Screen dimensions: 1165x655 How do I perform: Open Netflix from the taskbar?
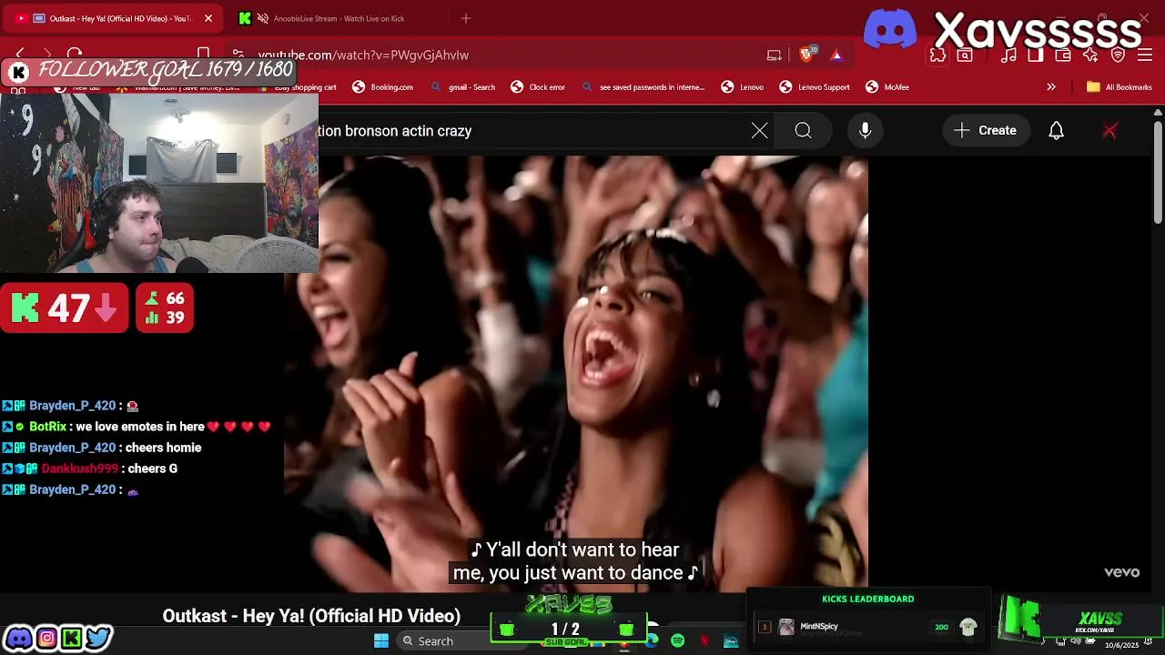click(x=704, y=641)
